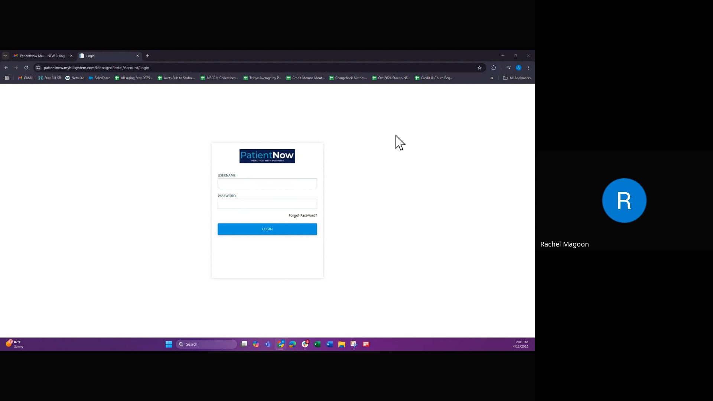Image resolution: width=713 pixels, height=401 pixels.
Task: Click the Forgot Password link
Action: tap(302, 215)
